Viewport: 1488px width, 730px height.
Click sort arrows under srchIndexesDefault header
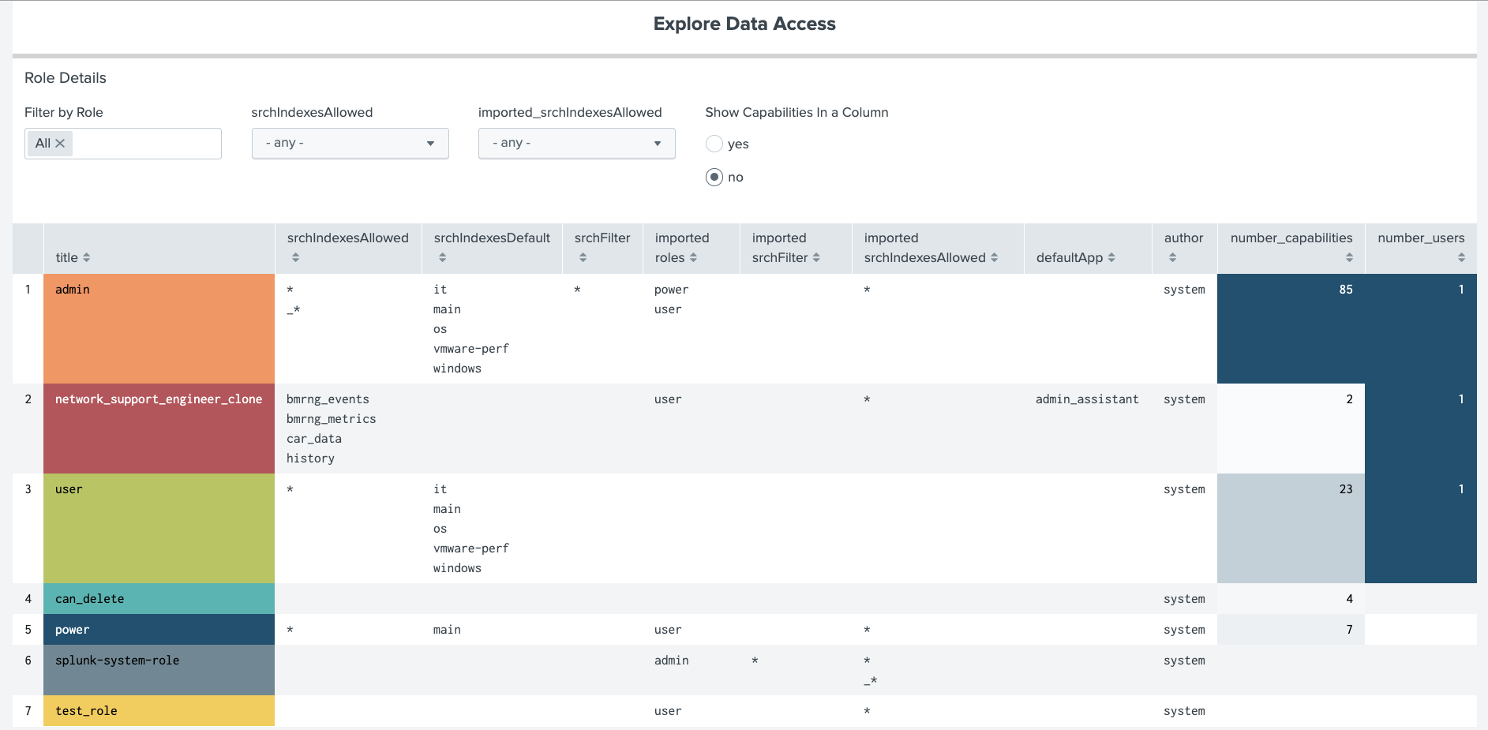tap(442, 258)
